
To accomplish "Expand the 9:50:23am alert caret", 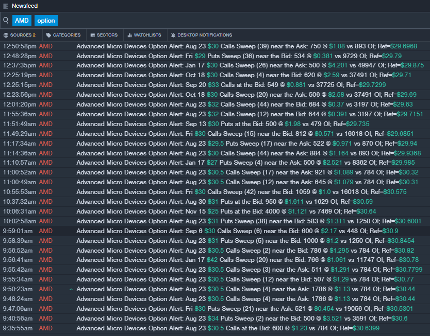I will pos(71,289).
